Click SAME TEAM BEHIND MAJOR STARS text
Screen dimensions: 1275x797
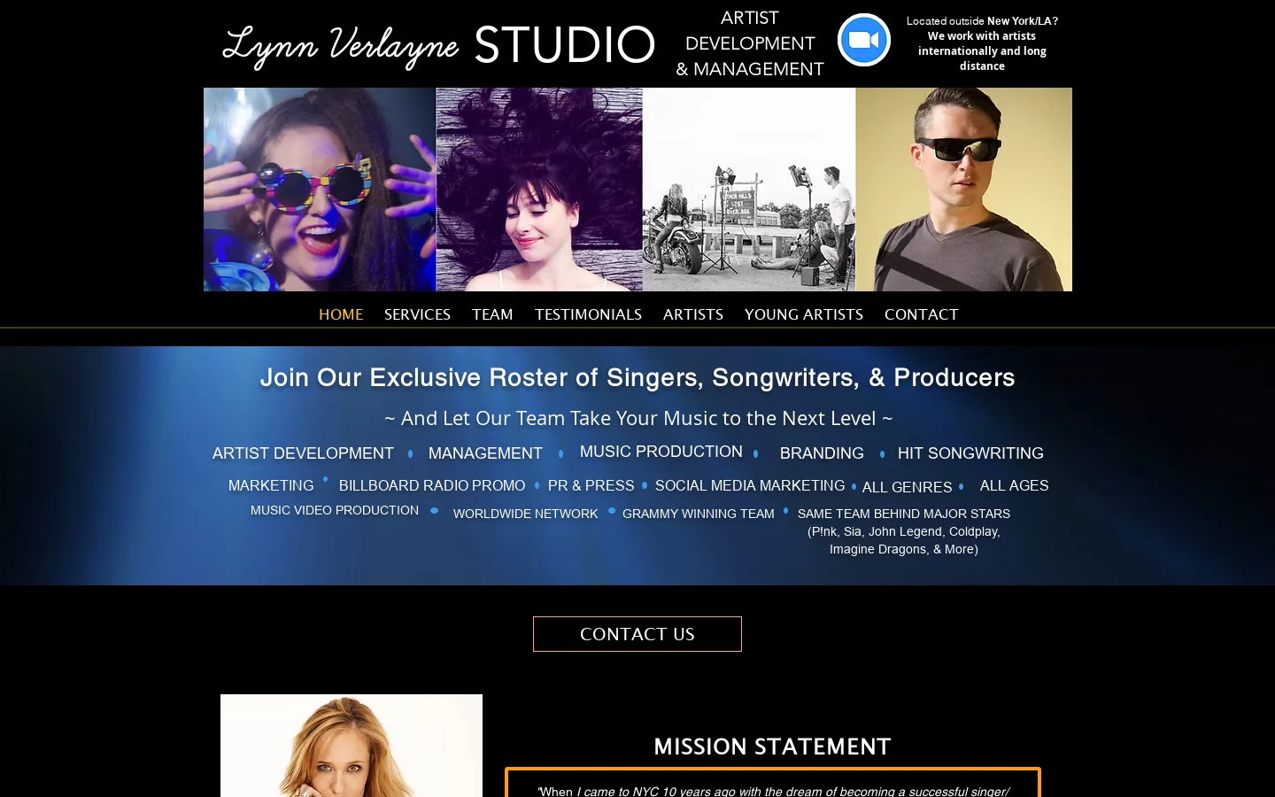click(904, 514)
